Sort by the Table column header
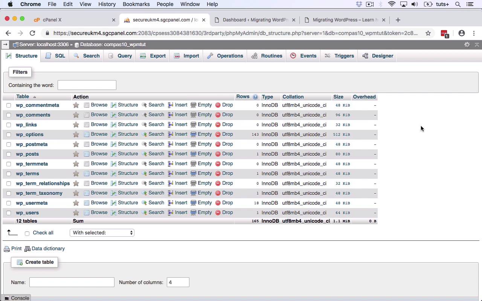 pos(23,97)
